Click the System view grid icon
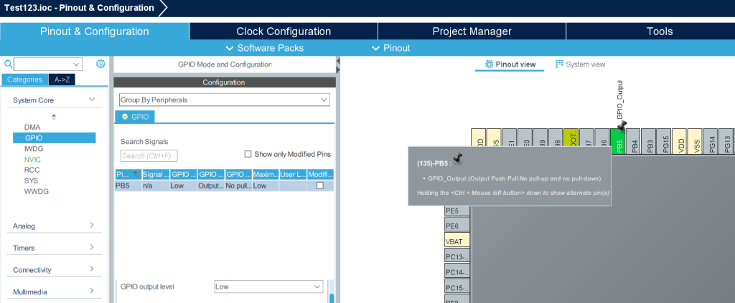This screenshot has width=735, height=303. click(x=560, y=64)
